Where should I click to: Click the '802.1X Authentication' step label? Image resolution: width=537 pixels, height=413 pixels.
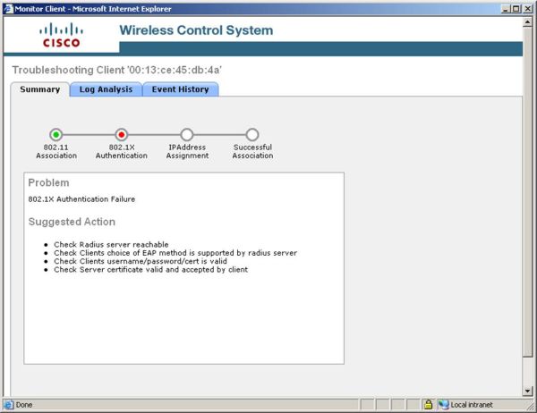click(121, 152)
